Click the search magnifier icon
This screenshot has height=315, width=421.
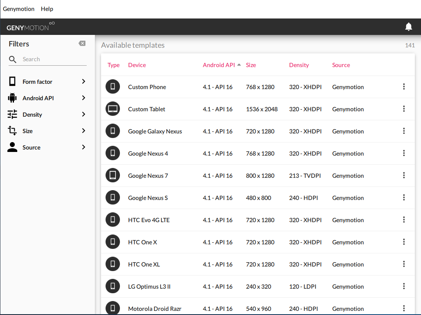[13, 60]
